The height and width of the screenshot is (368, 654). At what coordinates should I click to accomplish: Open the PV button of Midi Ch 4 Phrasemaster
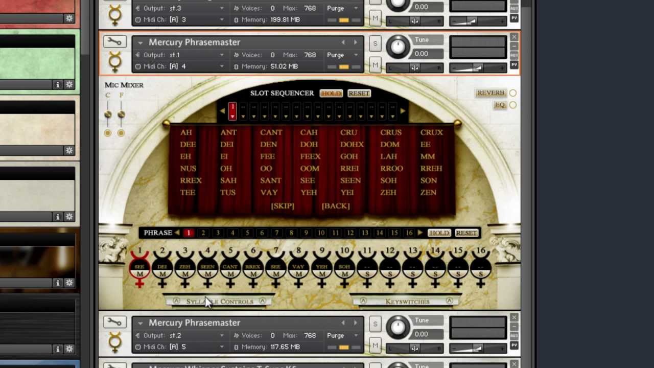(x=514, y=65)
